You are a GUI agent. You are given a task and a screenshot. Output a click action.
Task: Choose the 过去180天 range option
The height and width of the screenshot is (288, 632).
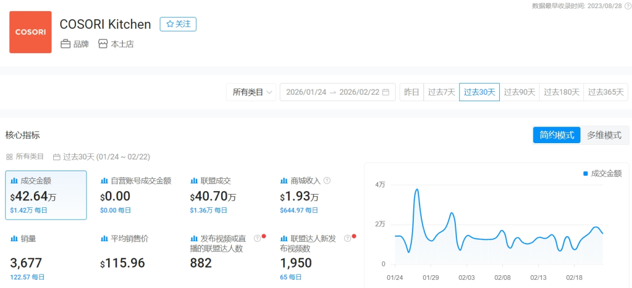tap(561, 92)
